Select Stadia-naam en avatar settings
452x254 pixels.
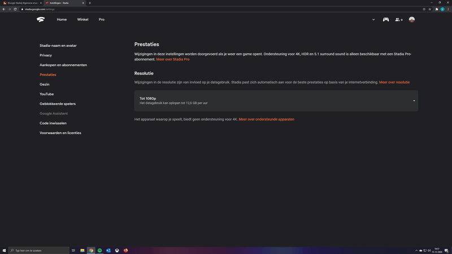click(x=58, y=46)
